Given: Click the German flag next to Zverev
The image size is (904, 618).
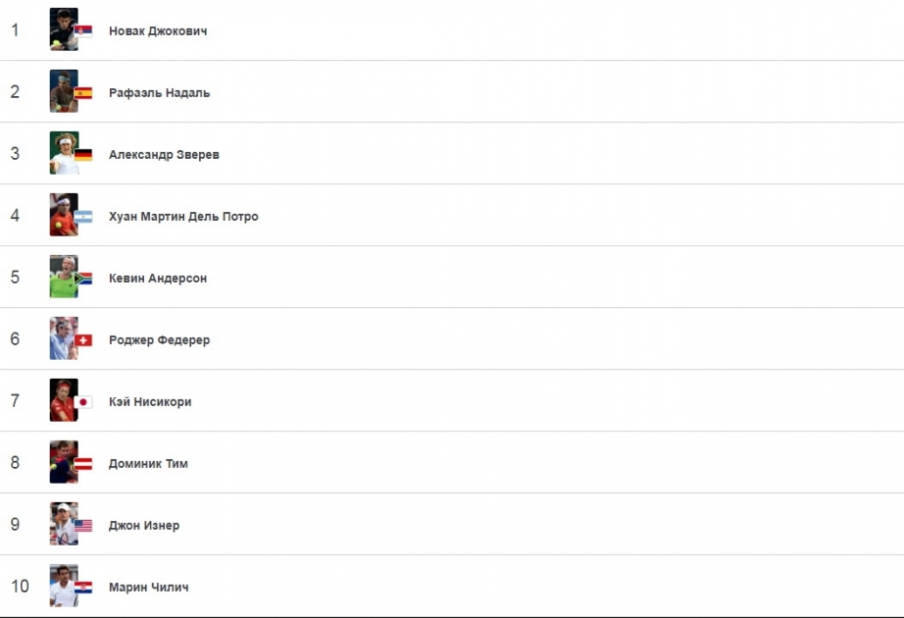Looking at the screenshot, I should click(83, 155).
